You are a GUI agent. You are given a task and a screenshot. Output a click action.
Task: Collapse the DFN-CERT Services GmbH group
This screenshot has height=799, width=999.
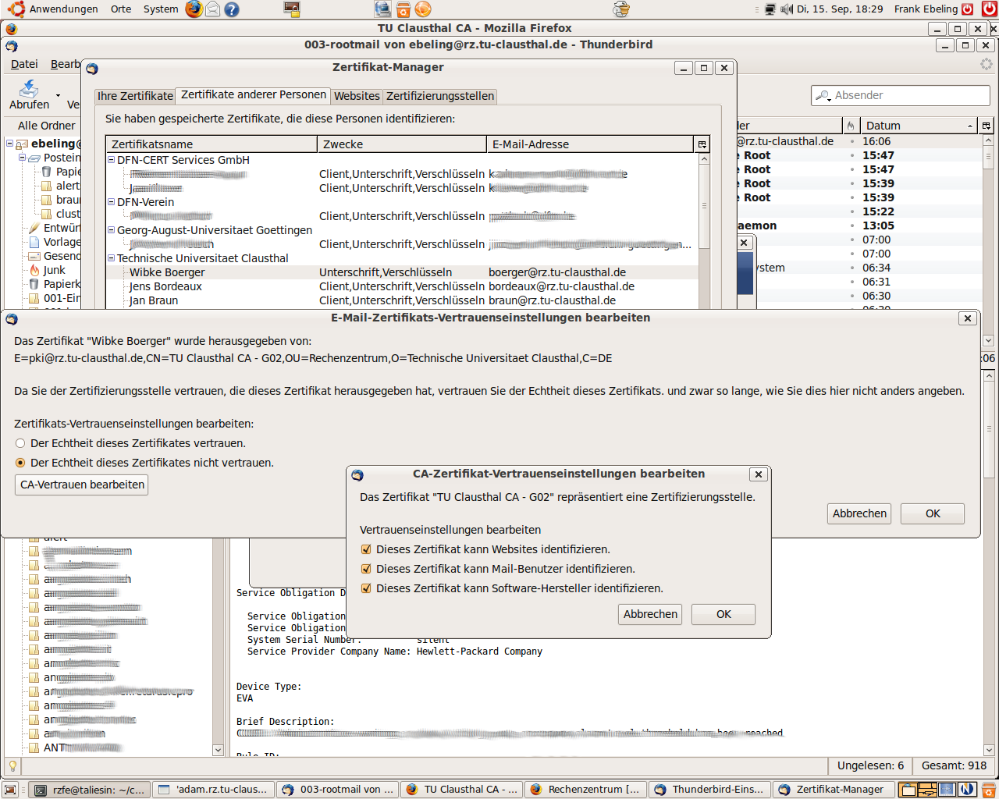111,160
